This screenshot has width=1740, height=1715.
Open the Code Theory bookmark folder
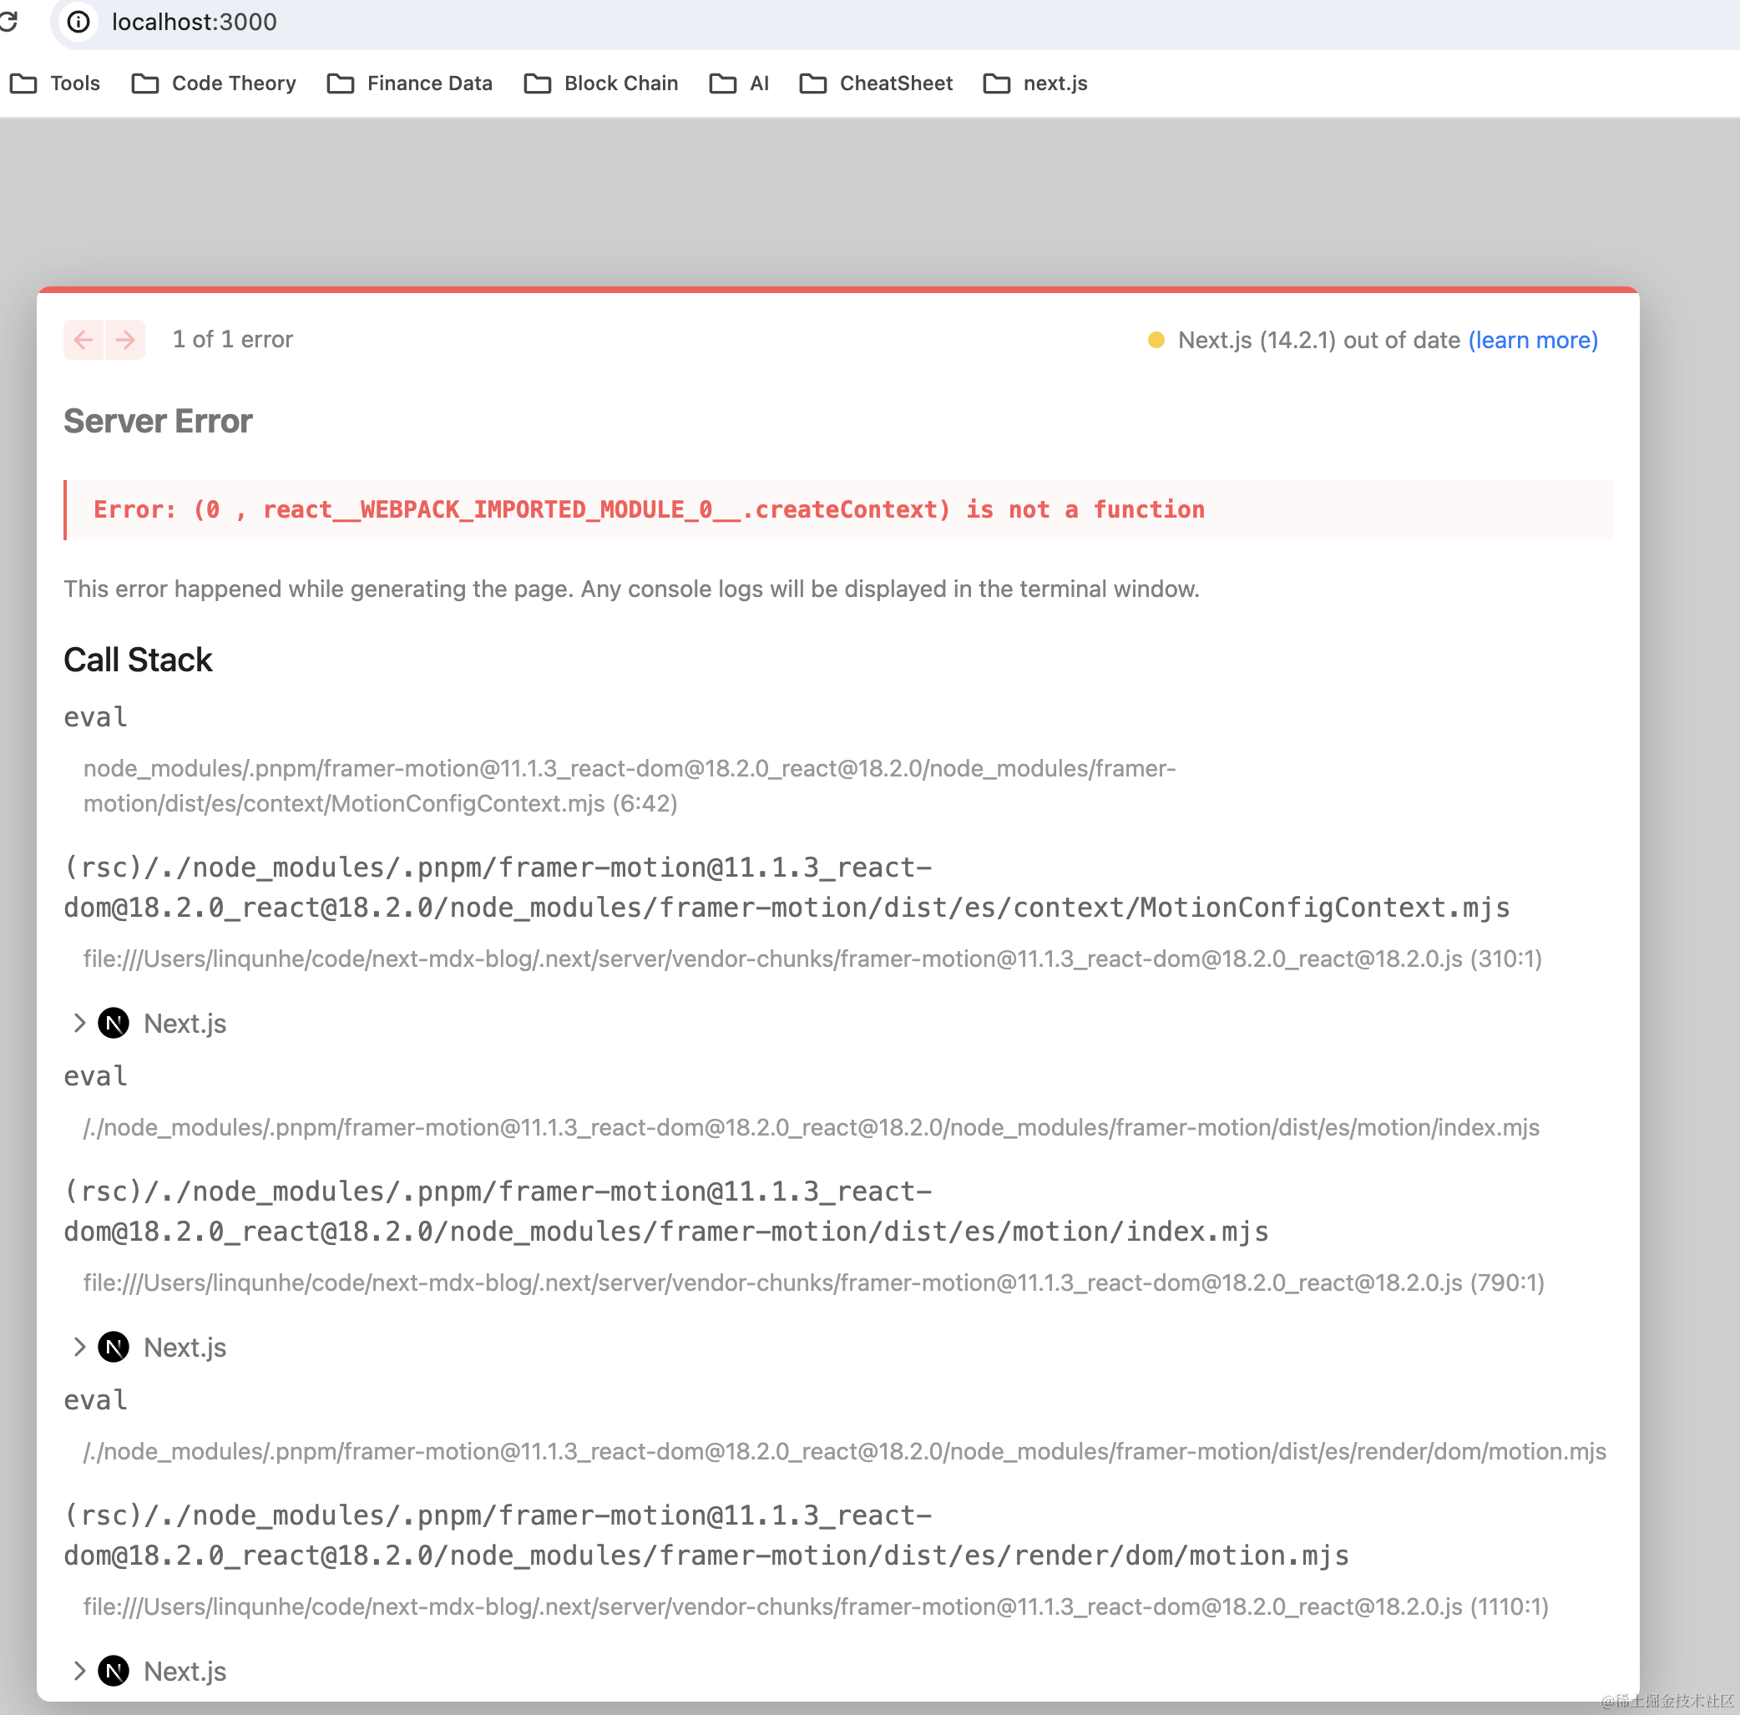click(x=215, y=83)
